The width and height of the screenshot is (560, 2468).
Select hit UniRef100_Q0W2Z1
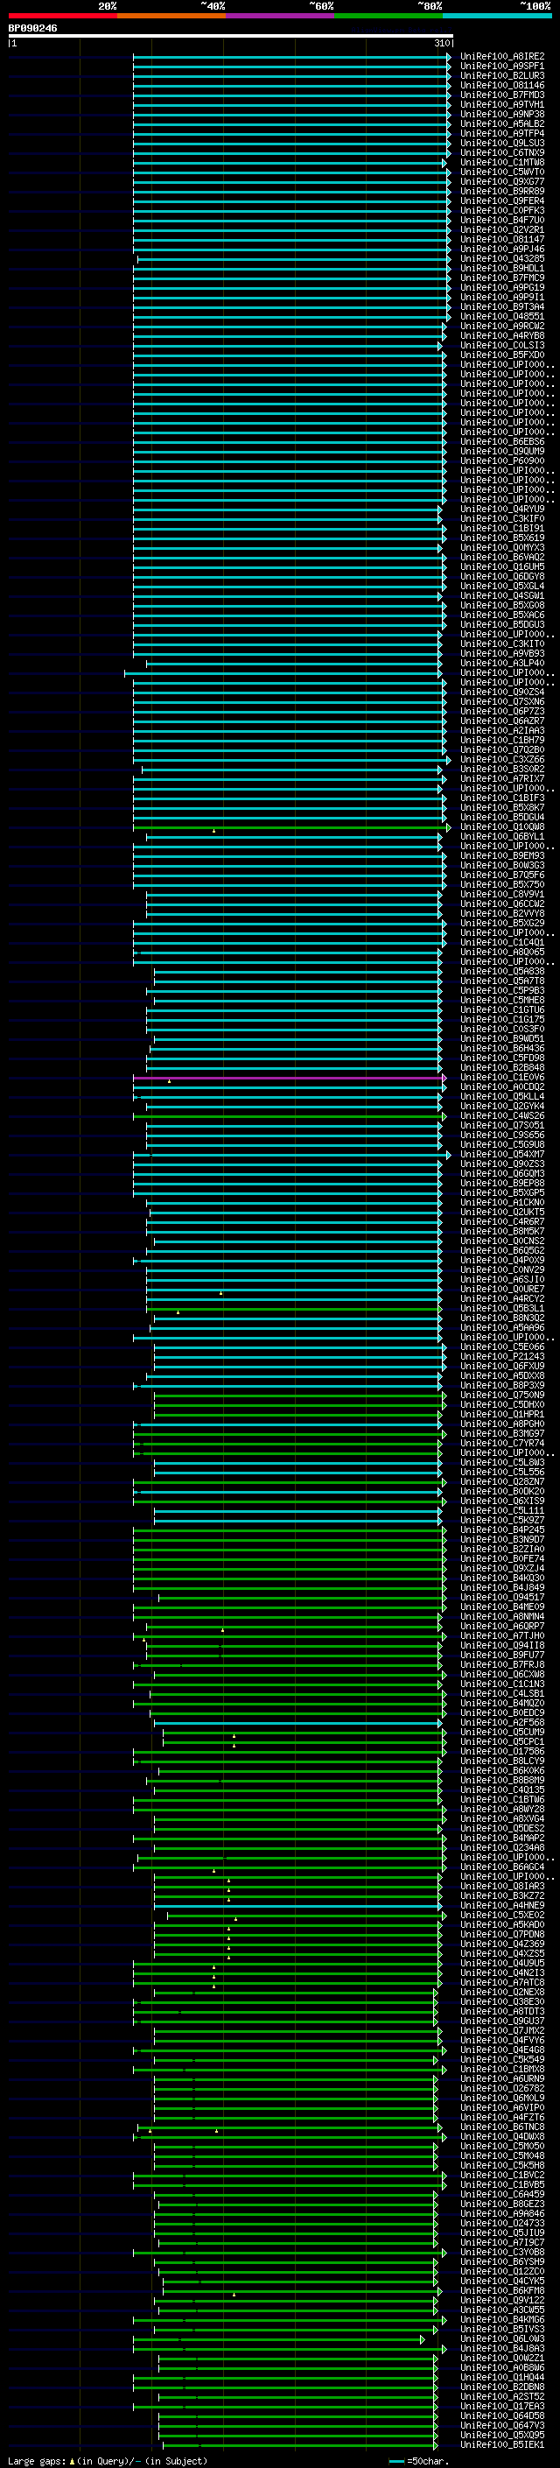502,2359
